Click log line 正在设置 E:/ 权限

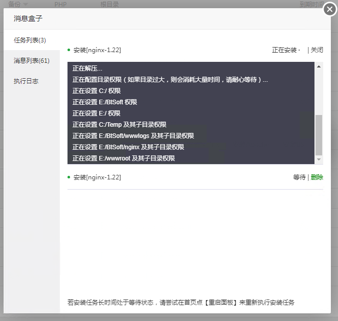(96, 113)
